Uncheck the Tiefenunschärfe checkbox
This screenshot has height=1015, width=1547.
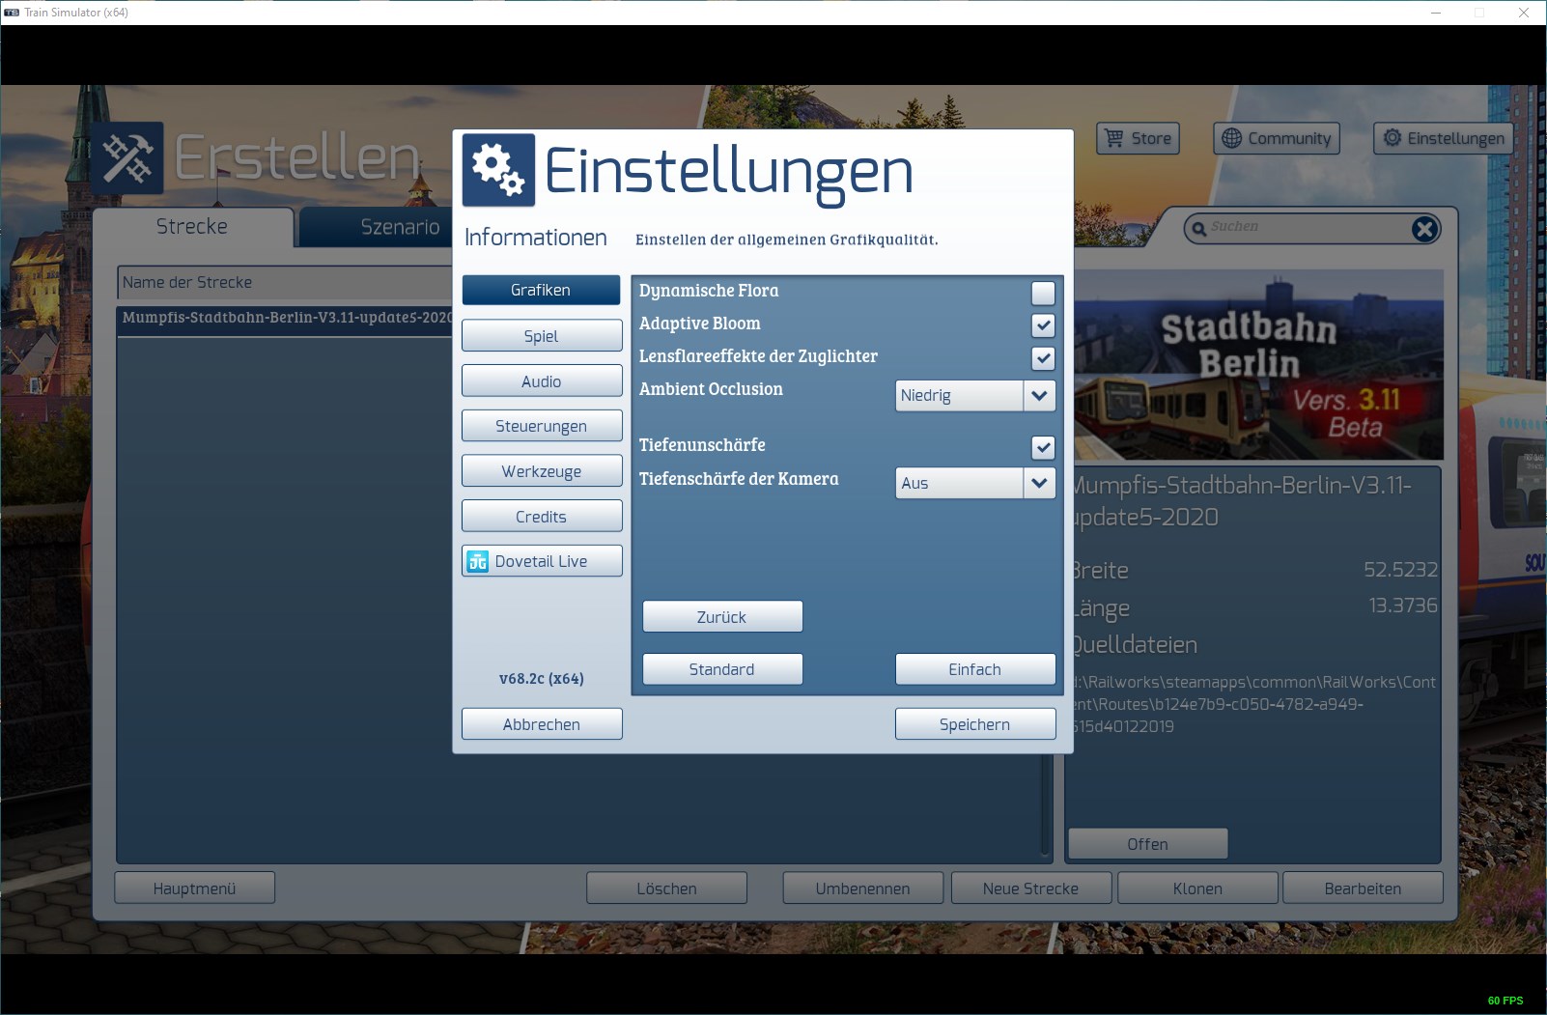[x=1043, y=447]
